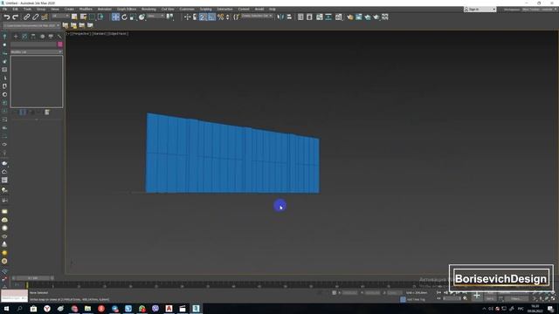559x314 pixels.
Task: Open the Modifiers menu
Action: pos(86,10)
